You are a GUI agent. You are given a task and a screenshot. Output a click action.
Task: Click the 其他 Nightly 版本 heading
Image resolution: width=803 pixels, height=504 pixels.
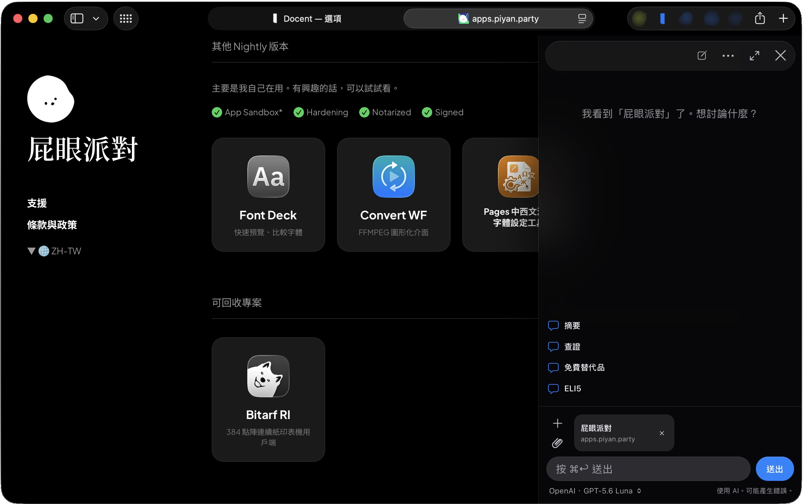[250, 46]
